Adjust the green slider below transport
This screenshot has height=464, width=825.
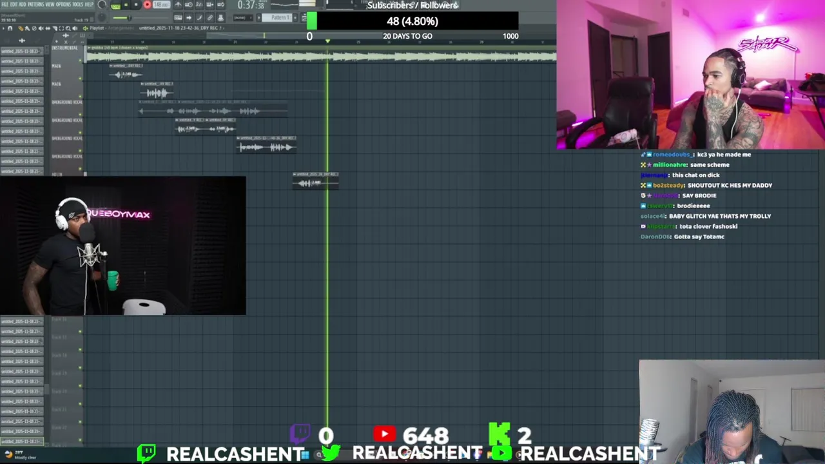click(x=130, y=18)
